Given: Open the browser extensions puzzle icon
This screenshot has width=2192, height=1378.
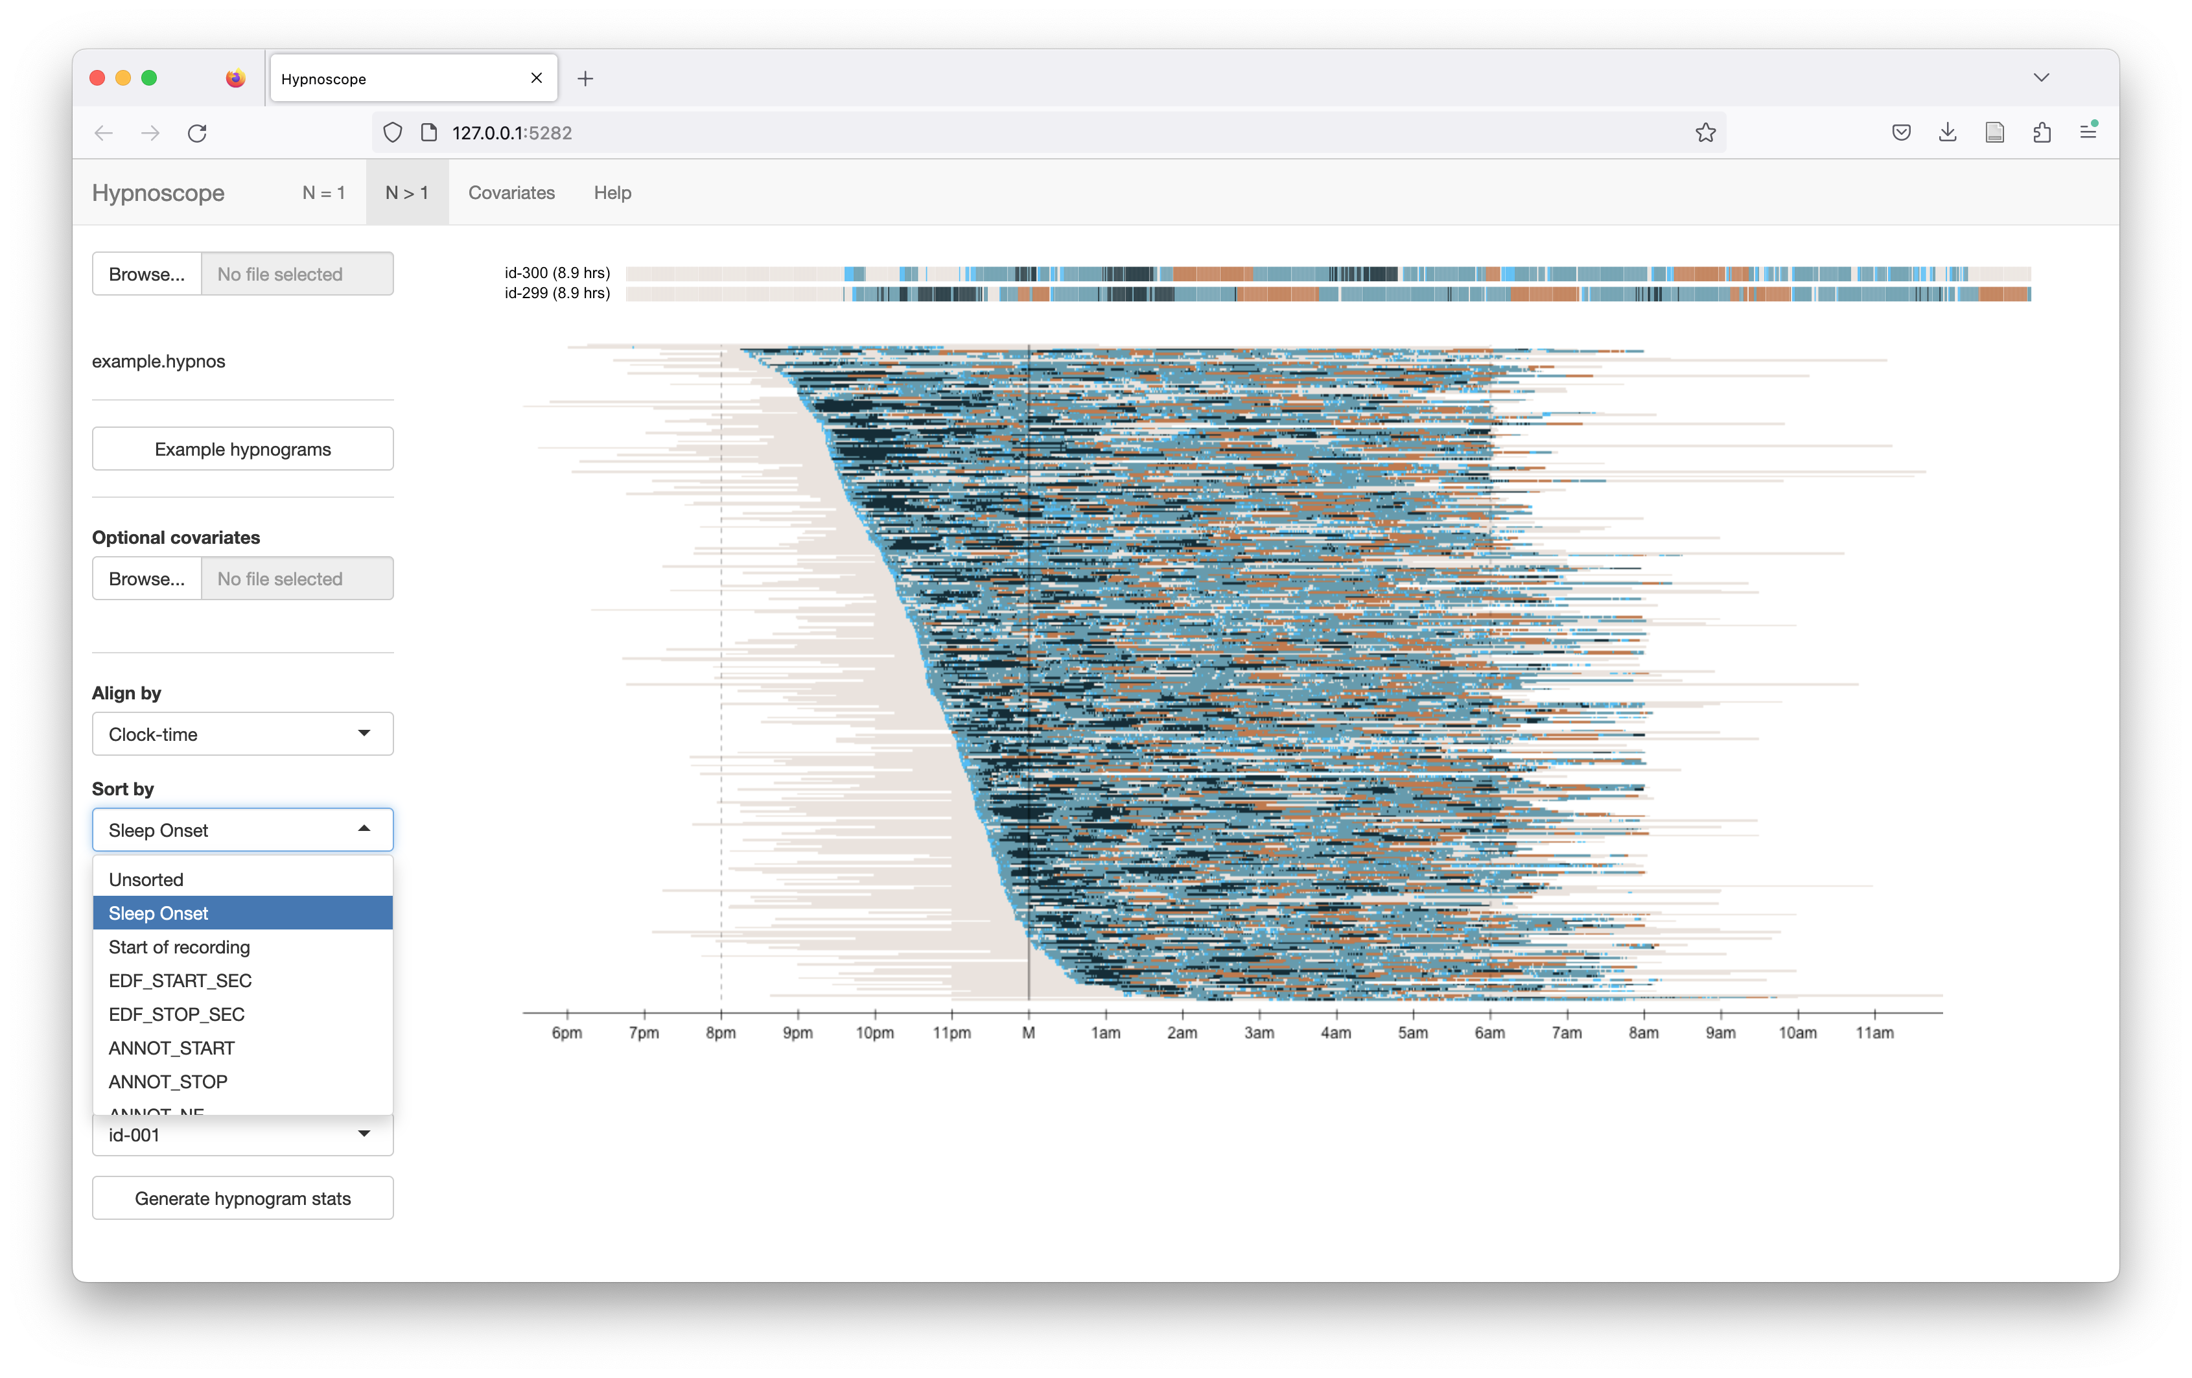Looking at the screenshot, I should click(x=2042, y=133).
